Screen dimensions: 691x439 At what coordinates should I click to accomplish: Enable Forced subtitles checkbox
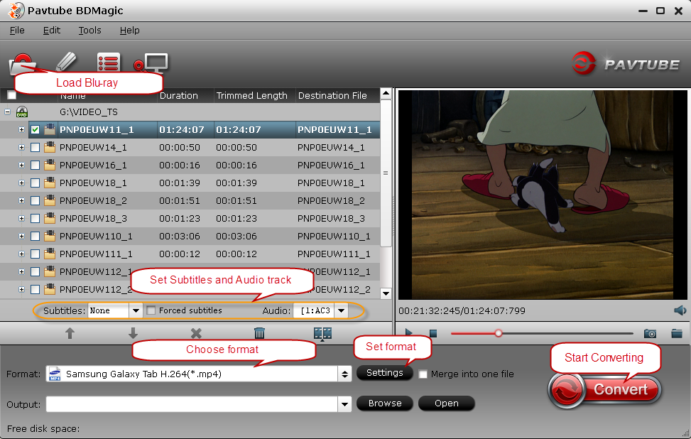[151, 310]
